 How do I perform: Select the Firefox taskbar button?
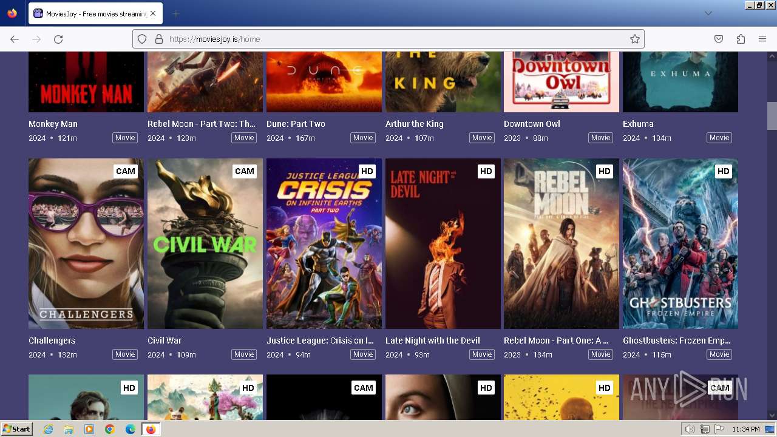pyautogui.click(x=151, y=429)
